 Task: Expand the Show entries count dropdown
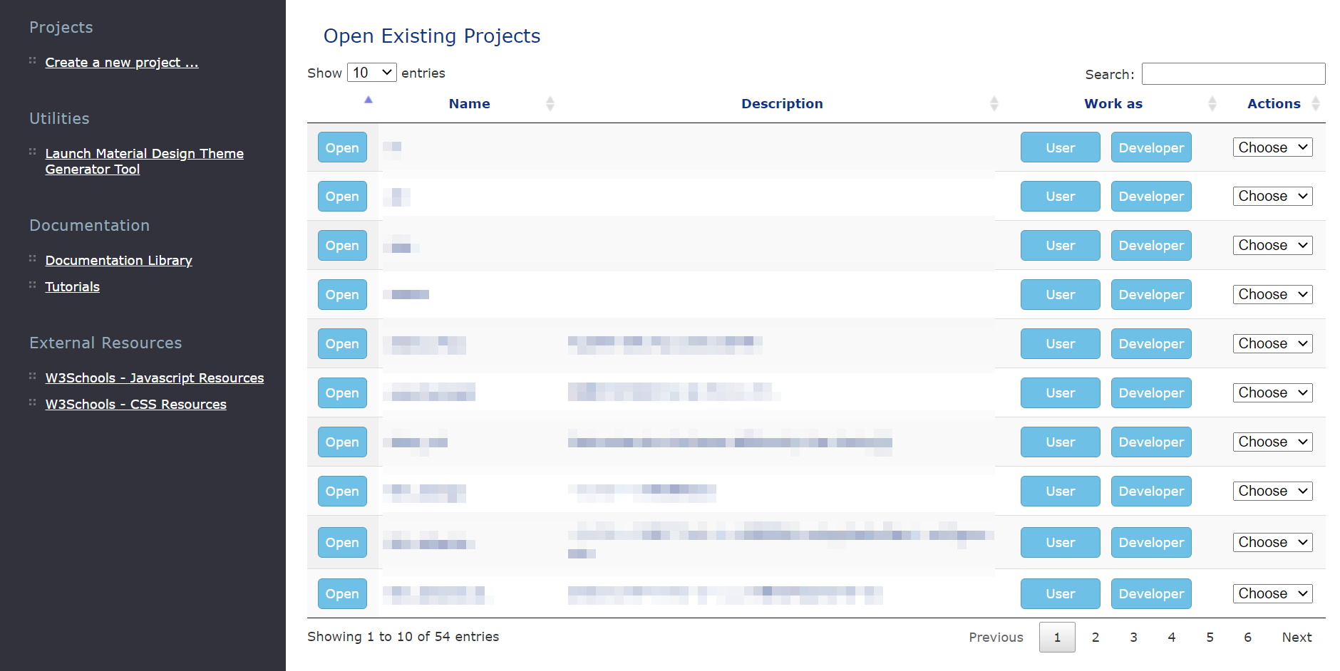[371, 73]
